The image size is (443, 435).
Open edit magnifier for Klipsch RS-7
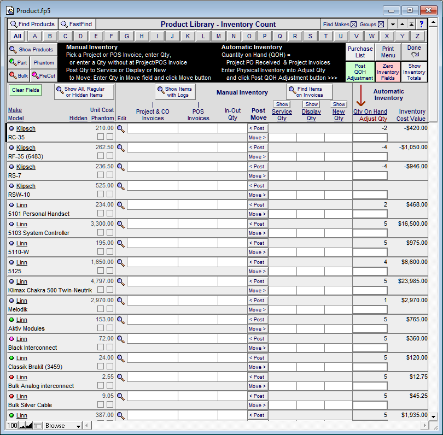[x=121, y=167]
